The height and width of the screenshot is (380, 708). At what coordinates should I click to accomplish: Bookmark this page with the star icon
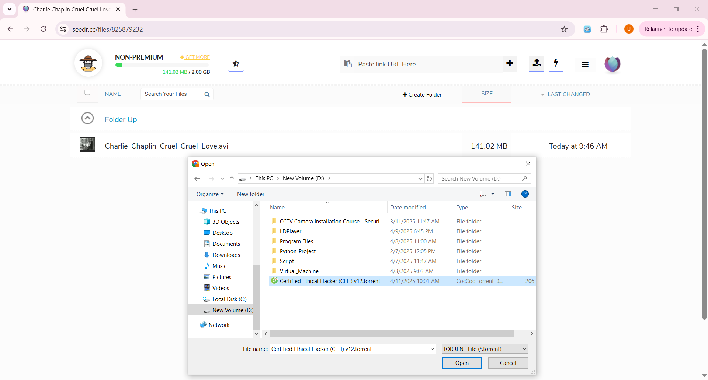click(x=564, y=29)
